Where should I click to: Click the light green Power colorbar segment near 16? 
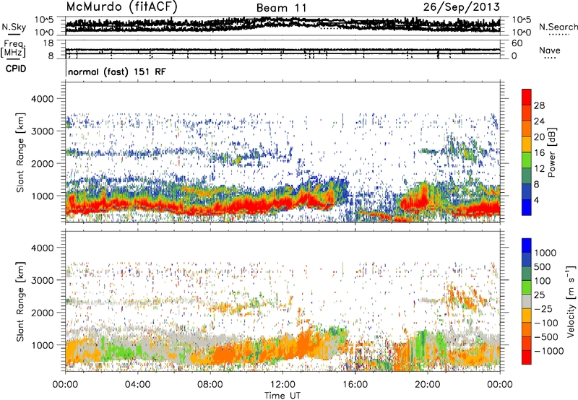(x=527, y=160)
